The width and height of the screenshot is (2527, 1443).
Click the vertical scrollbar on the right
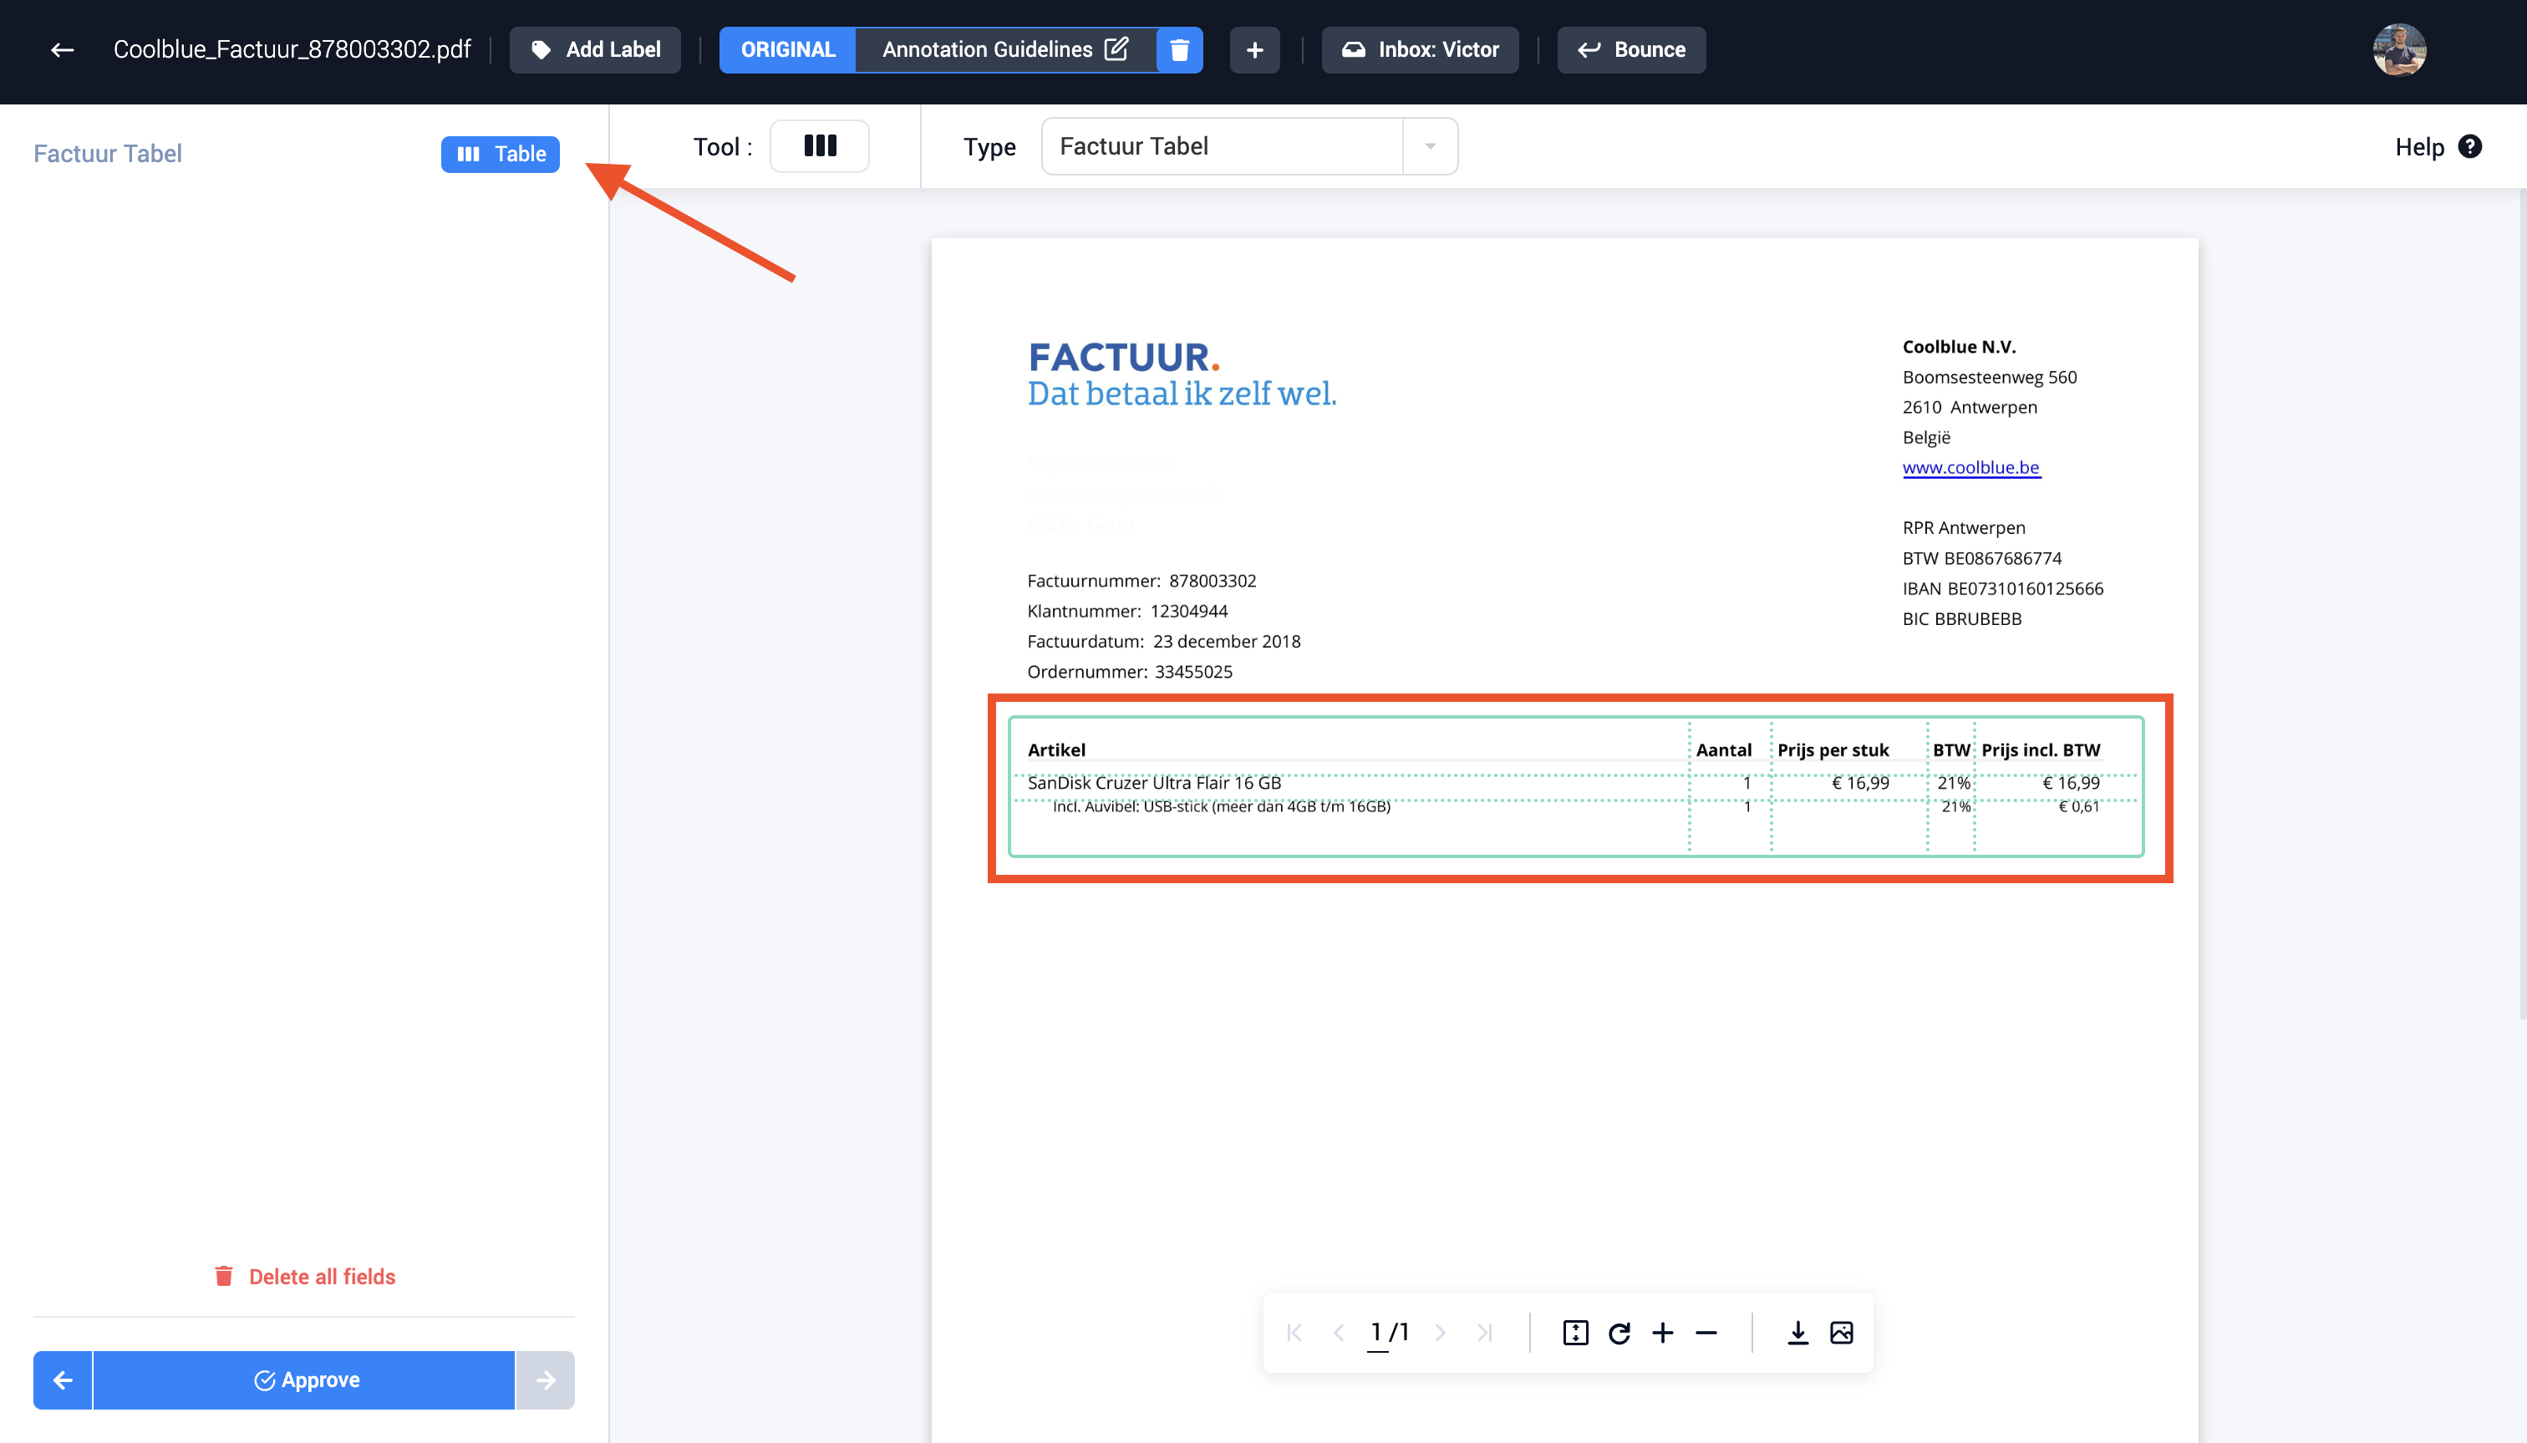click(x=2522, y=605)
